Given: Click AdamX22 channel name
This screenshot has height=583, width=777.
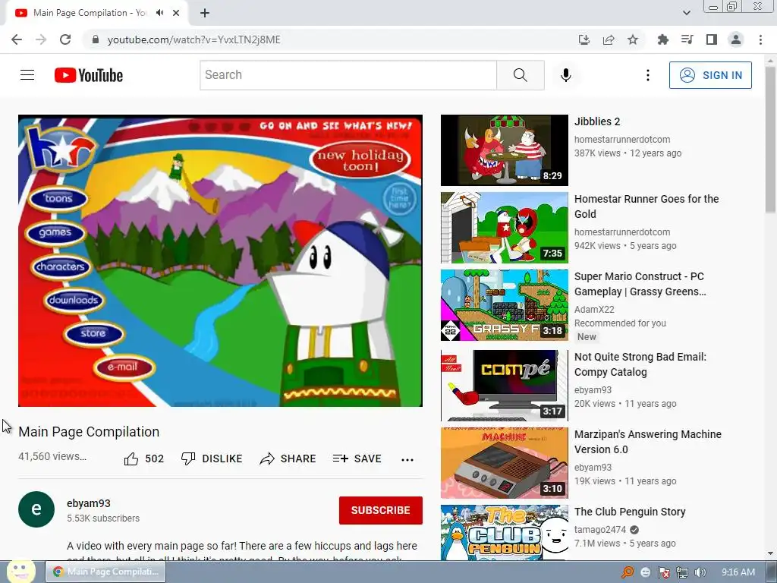Looking at the screenshot, I should pos(594,310).
